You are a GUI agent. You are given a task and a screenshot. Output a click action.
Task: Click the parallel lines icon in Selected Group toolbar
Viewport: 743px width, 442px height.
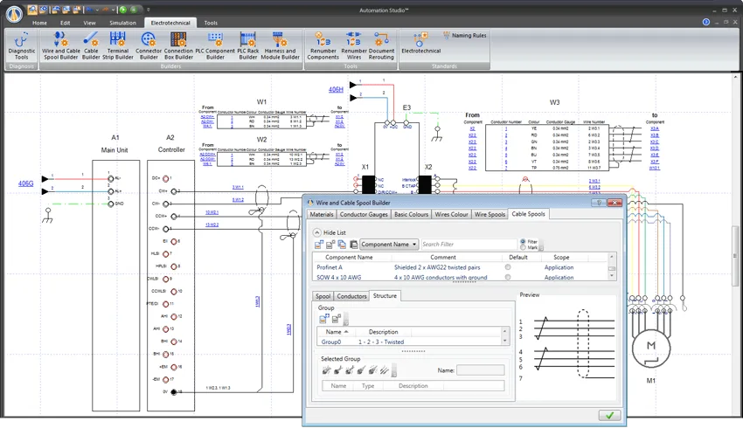click(385, 370)
